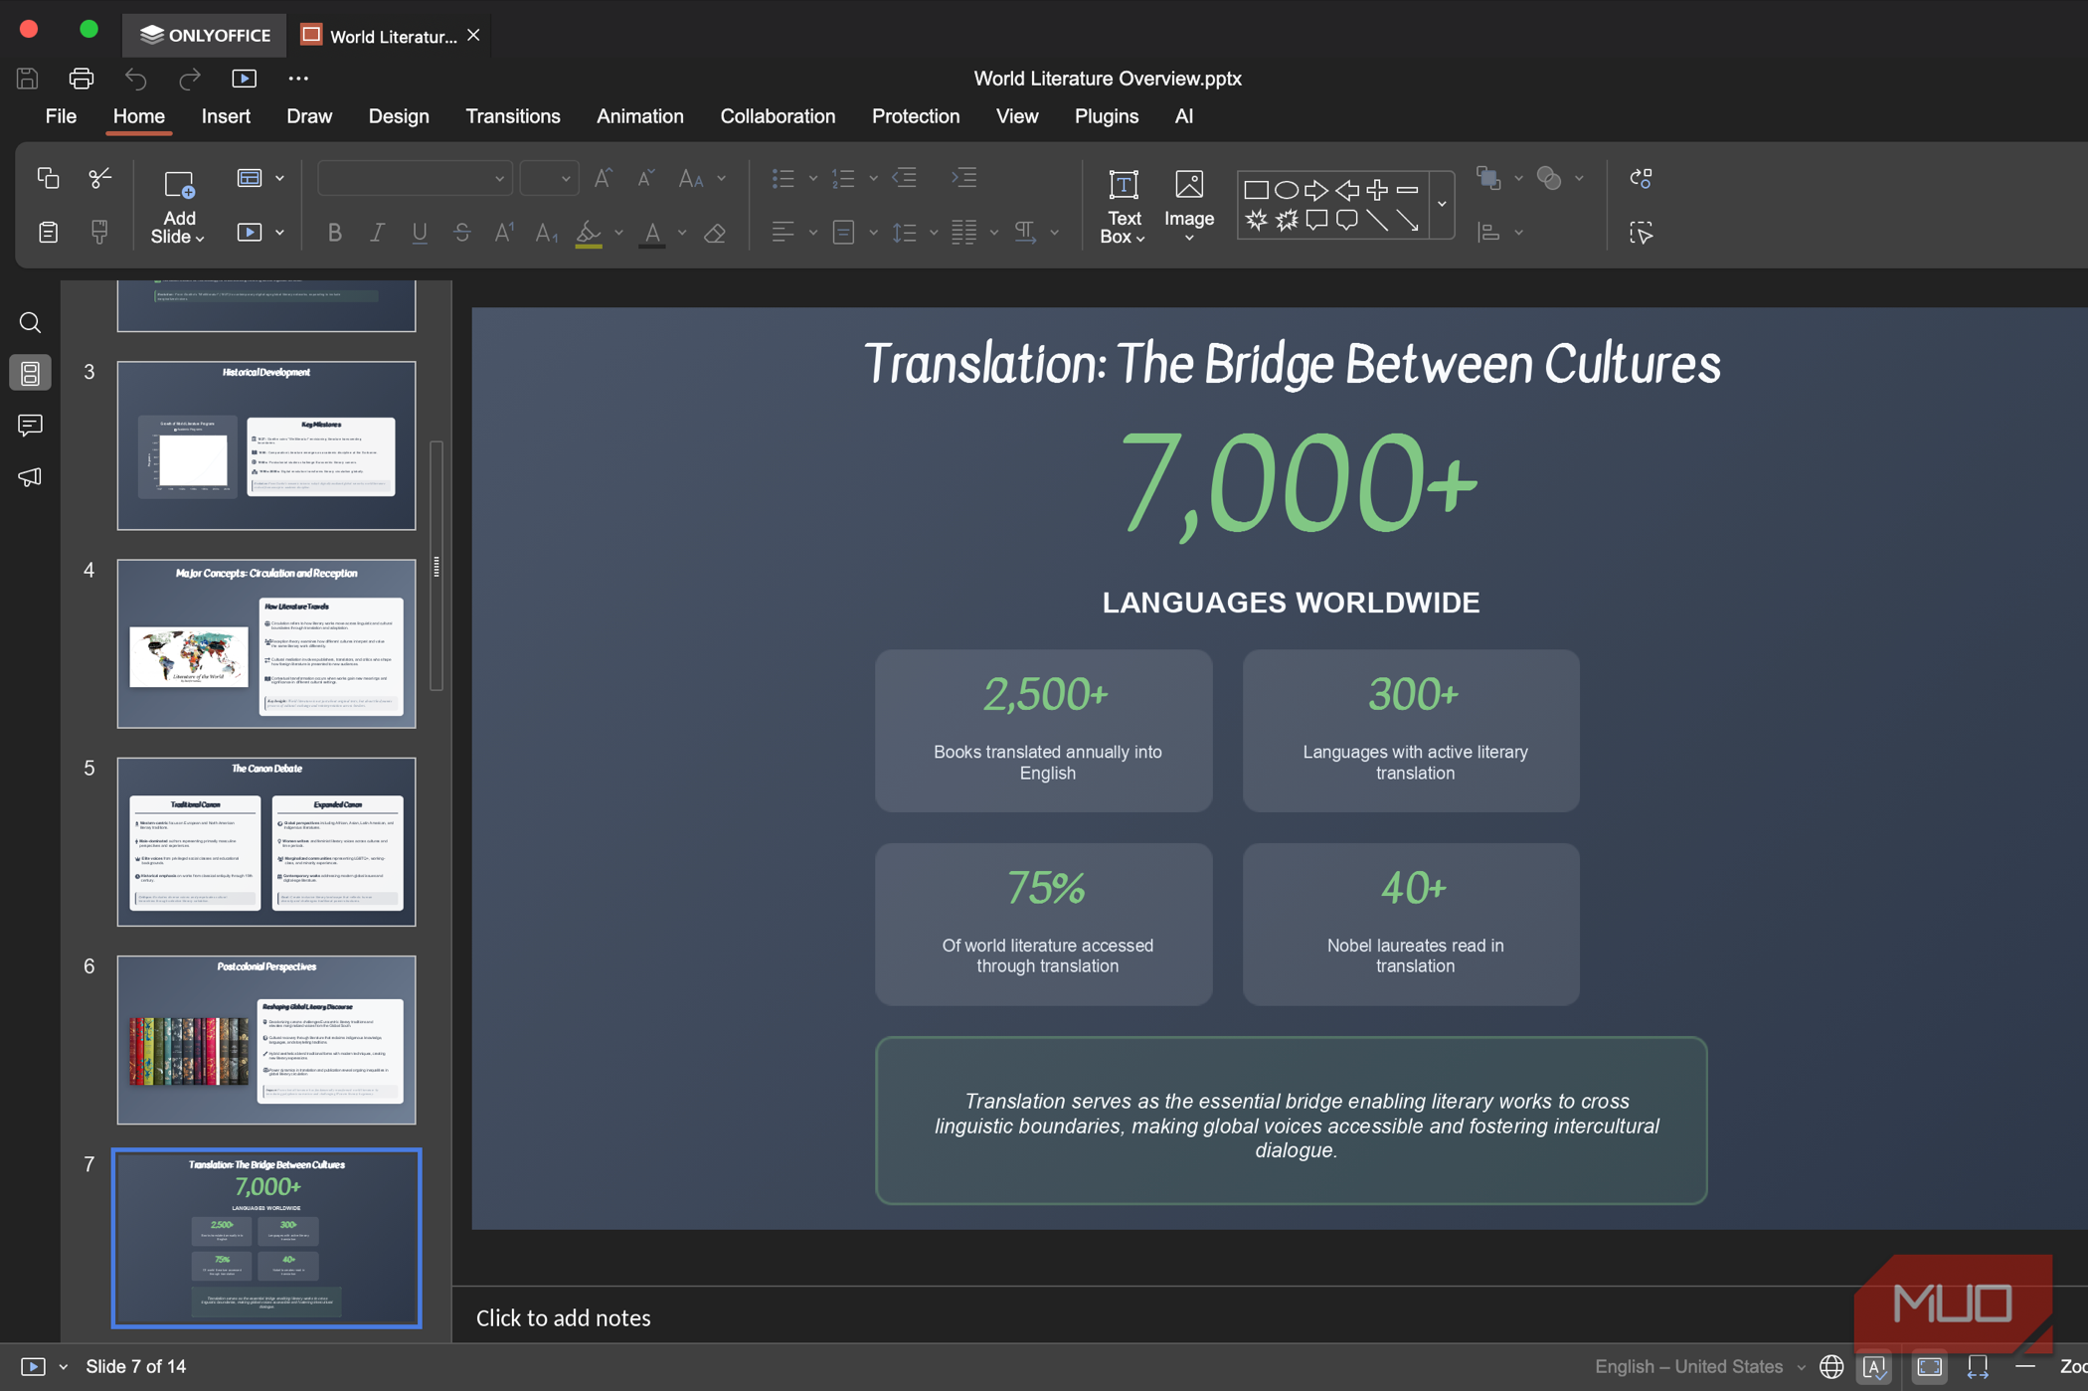Click the Copy Style paintbrush icon
This screenshot has height=1391, width=2088.
coord(99,233)
